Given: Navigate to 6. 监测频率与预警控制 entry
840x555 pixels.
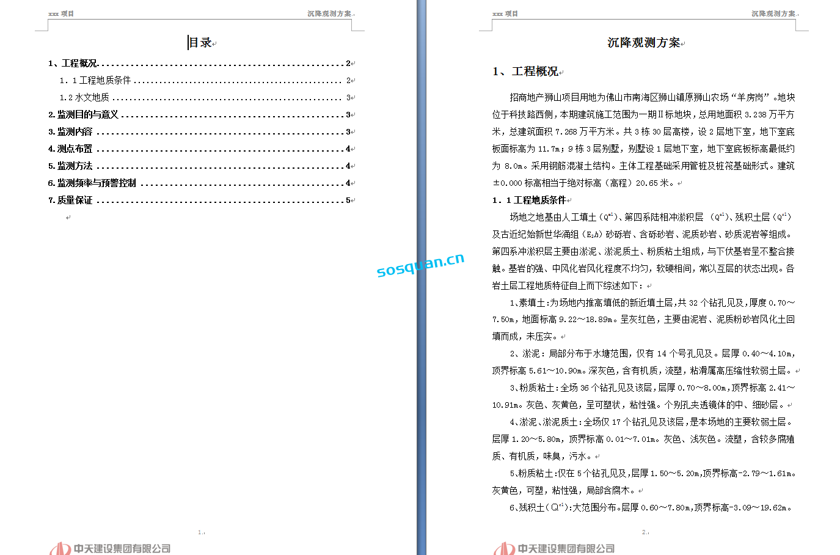Looking at the screenshot, I should coord(92,183).
